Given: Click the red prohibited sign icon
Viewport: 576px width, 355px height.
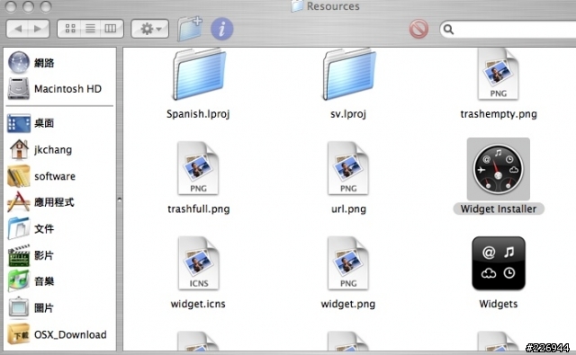Looking at the screenshot, I should 418,29.
